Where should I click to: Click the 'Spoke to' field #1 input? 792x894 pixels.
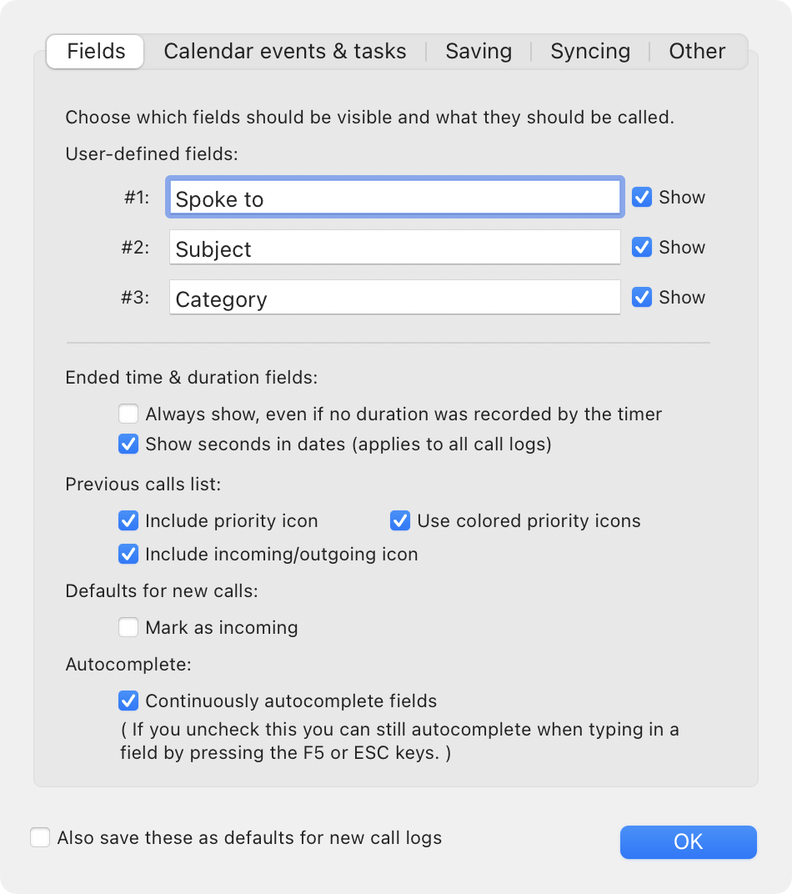(x=394, y=198)
